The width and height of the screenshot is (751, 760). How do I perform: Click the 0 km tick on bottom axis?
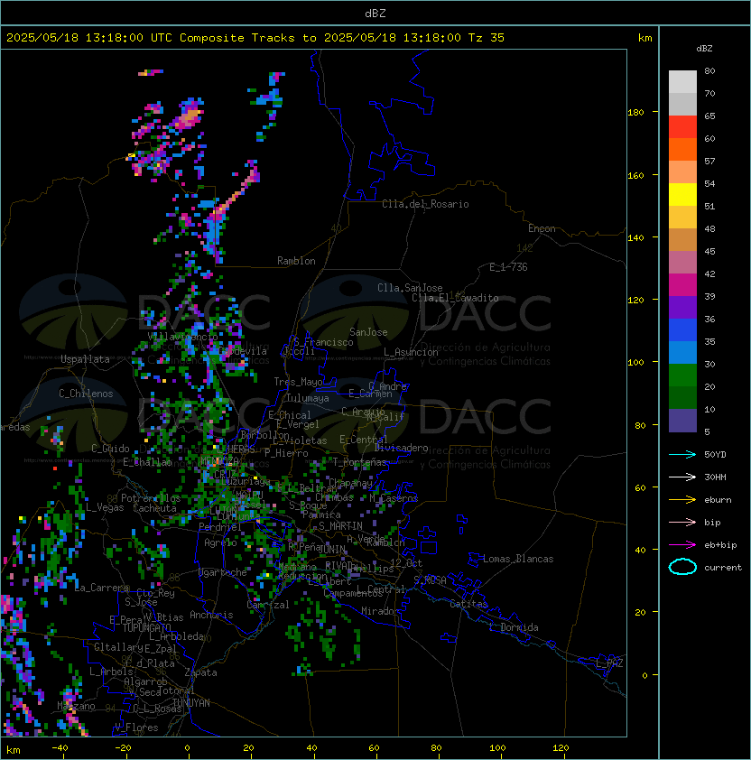pos(187,748)
